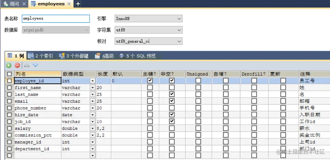Viewport: 330px width, 160px height.
Task: Open the 1 列 columns tab
Action: [16, 56]
